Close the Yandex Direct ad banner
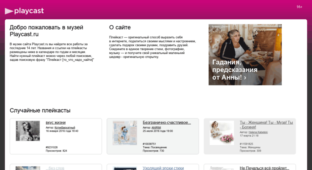312x170 pixels. [x=280, y=26]
